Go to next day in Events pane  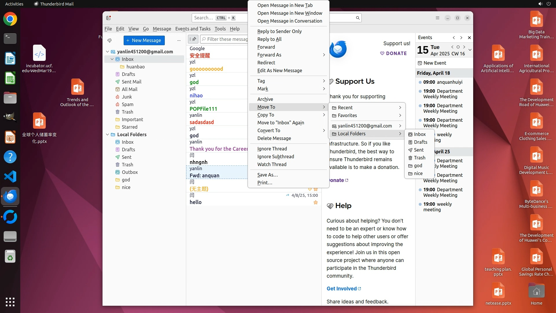[x=464, y=47]
